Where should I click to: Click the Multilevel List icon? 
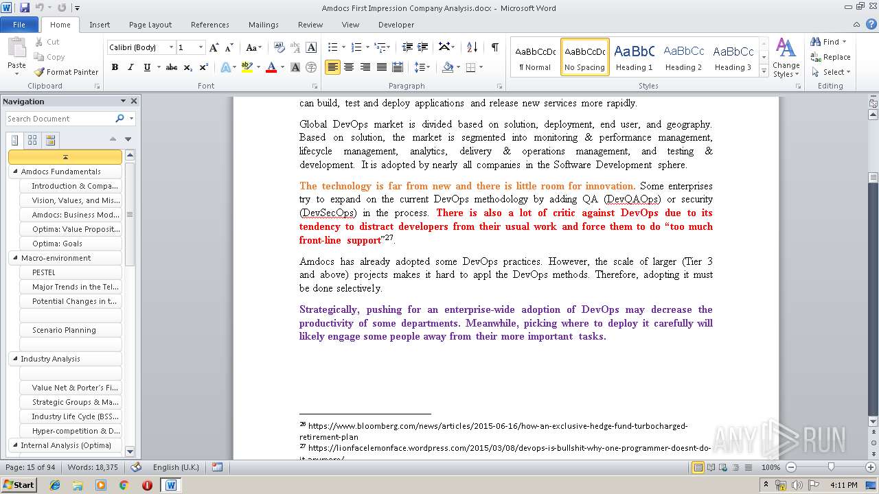pyautogui.click(x=380, y=47)
